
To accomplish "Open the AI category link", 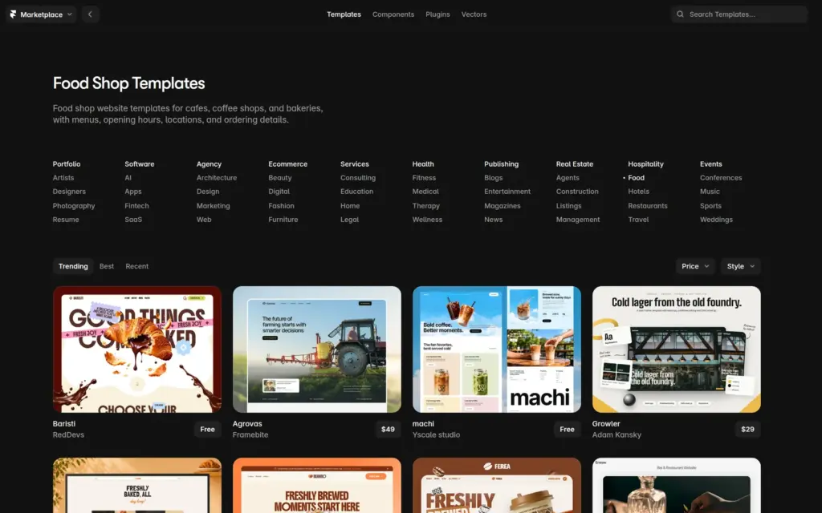I will 128,177.
